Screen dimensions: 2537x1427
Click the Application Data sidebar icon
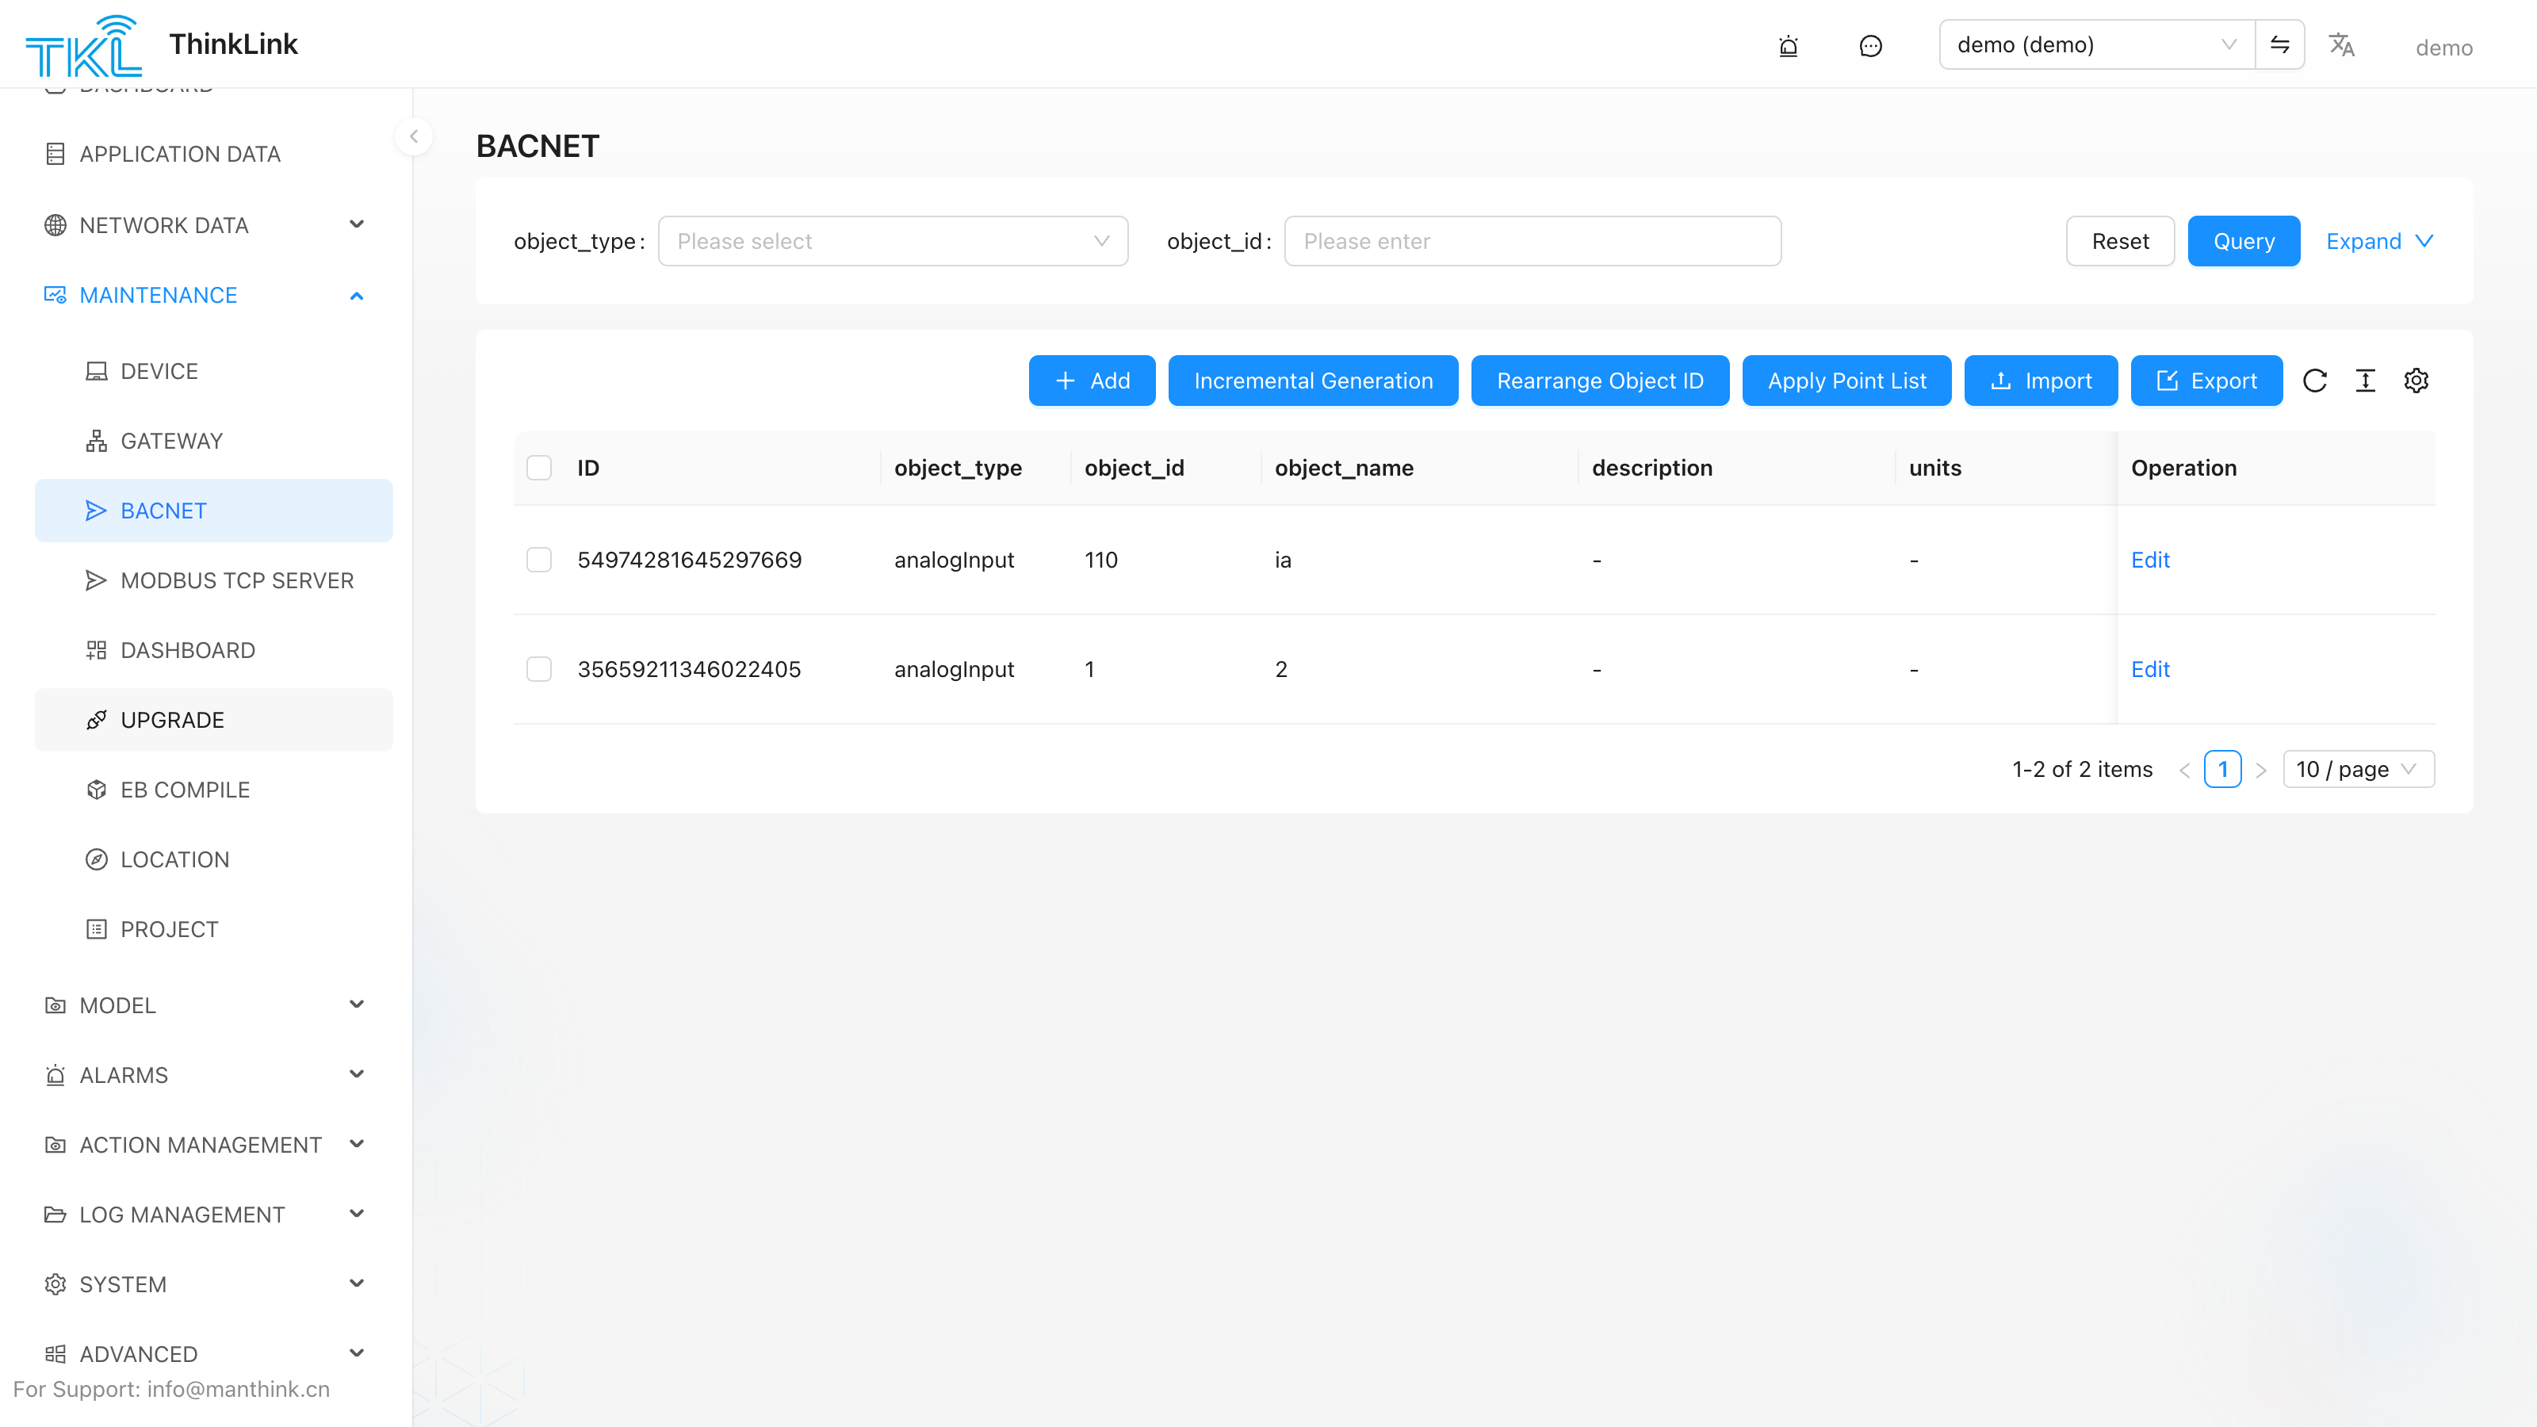(55, 155)
